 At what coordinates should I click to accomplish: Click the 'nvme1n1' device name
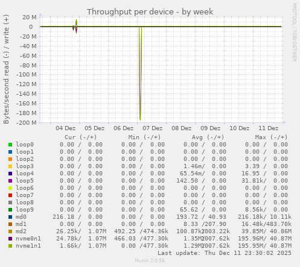coord(28,246)
